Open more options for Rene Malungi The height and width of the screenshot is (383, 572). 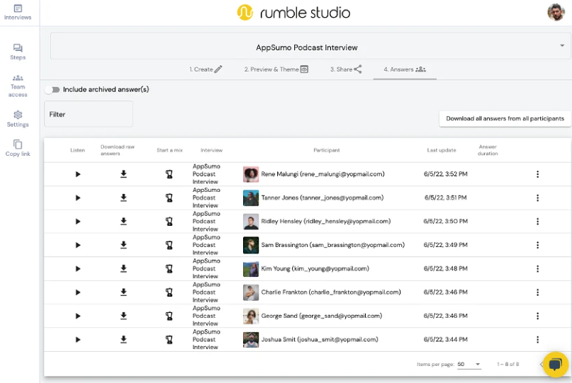coord(537,174)
